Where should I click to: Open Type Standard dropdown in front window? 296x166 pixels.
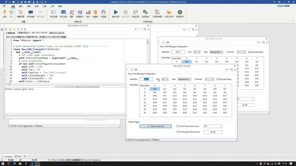click(x=185, y=79)
